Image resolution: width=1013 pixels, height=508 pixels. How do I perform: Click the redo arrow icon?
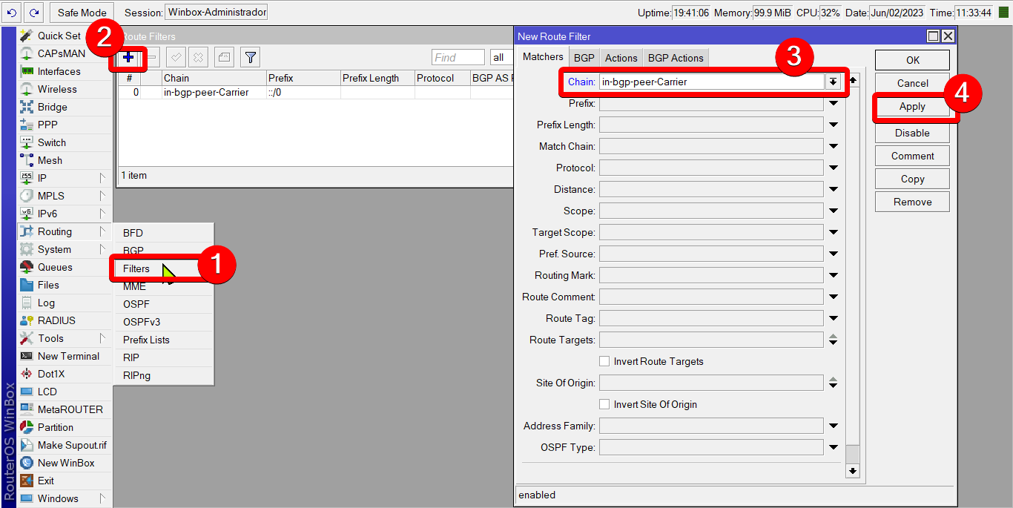click(33, 13)
